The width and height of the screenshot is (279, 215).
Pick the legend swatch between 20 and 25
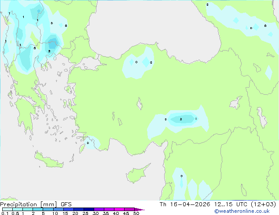pos(79,209)
